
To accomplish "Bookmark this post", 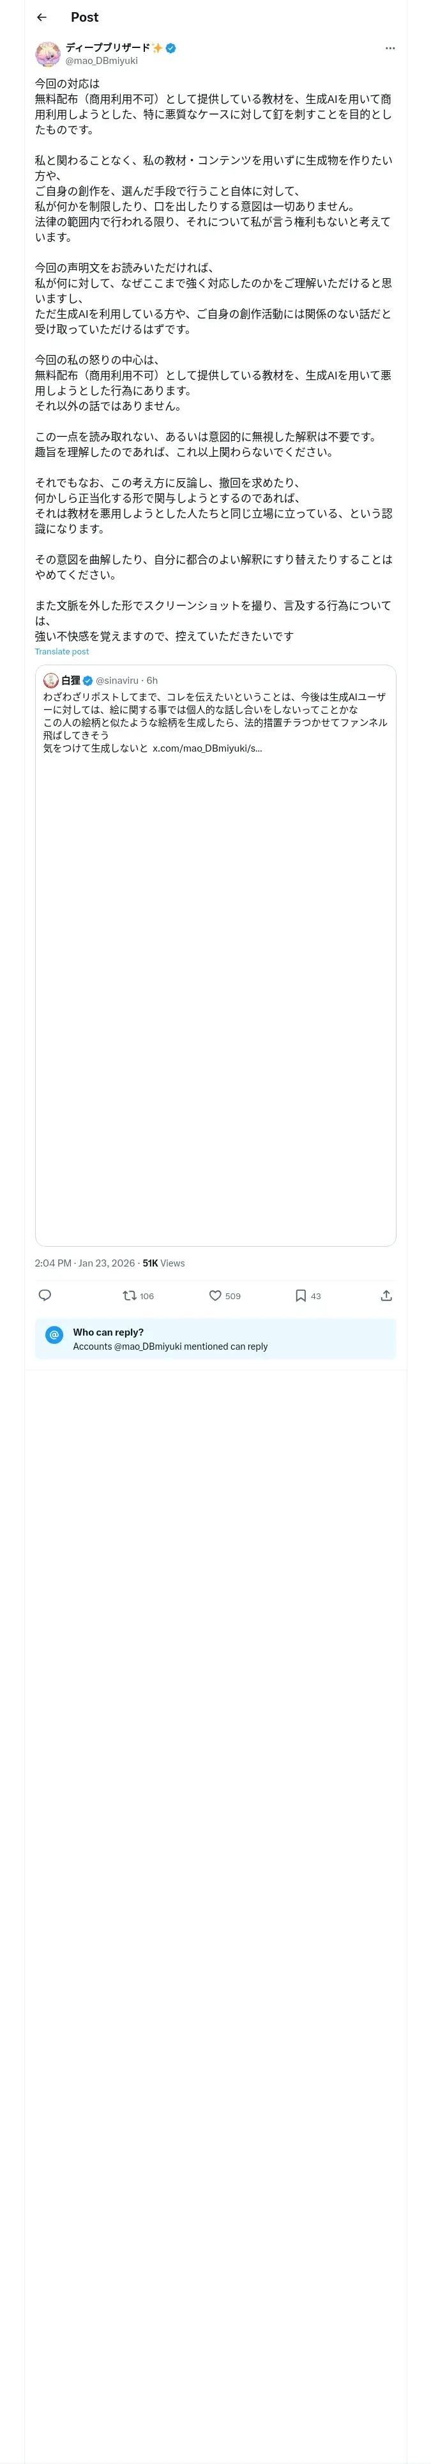I will click(300, 1295).
